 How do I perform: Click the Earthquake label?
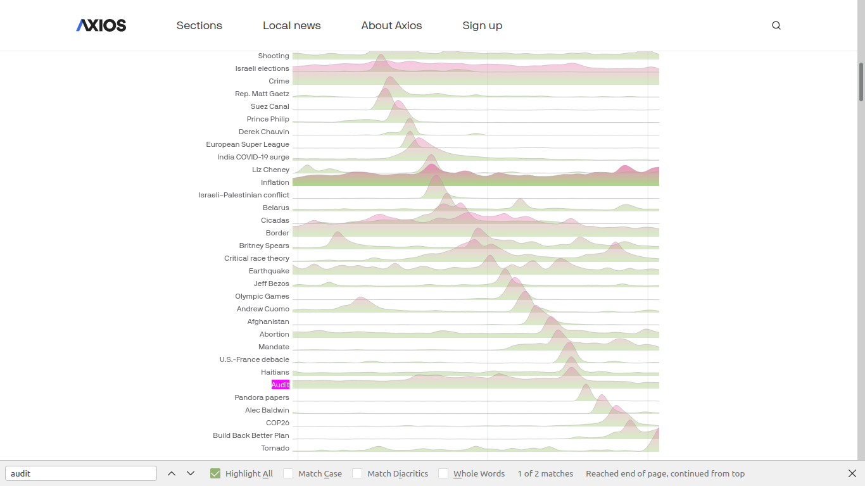coord(269,271)
